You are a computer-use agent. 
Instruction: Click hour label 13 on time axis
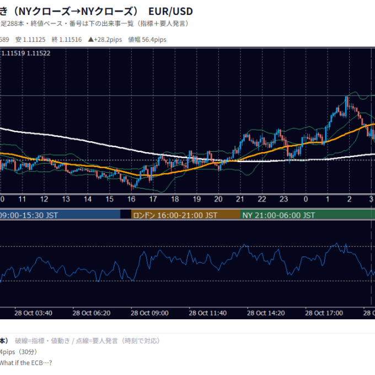coord(66,199)
